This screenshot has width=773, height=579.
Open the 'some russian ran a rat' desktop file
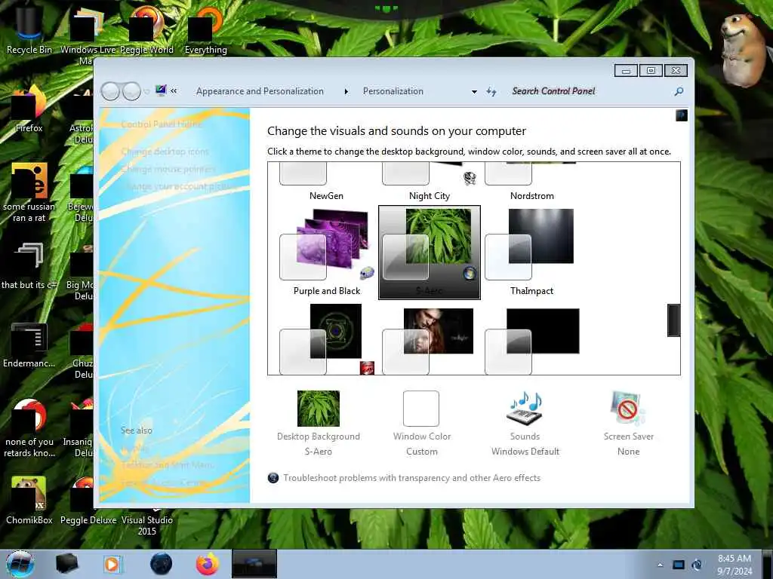coord(29,192)
